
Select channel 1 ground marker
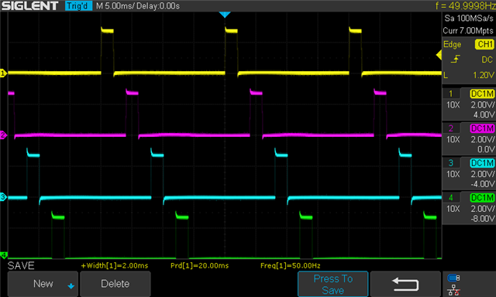(3, 73)
